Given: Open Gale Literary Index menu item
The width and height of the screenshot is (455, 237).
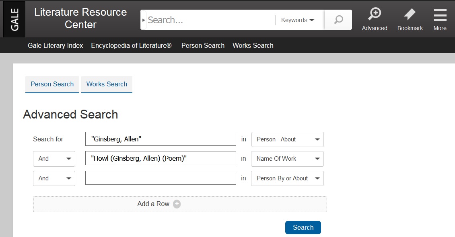Looking at the screenshot, I should (x=56, y=45).
